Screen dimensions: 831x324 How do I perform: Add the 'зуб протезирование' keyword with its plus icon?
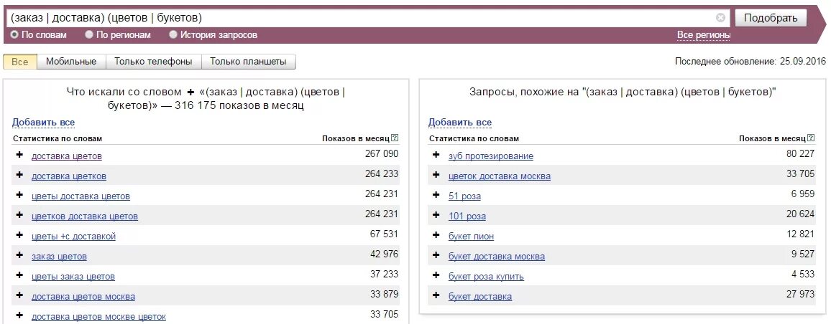(436, 156)
